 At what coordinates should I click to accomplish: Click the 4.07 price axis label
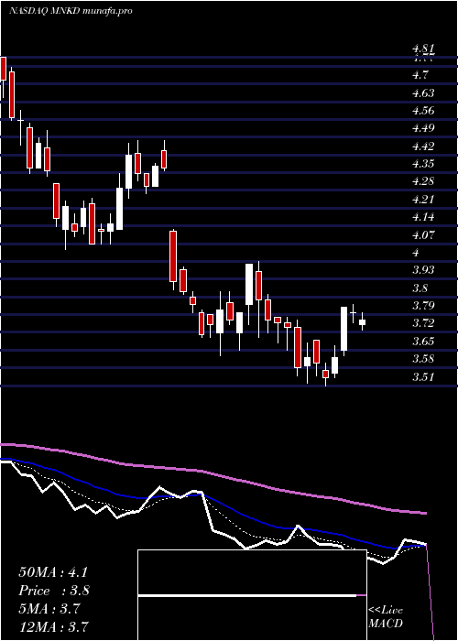click(423, 234)
